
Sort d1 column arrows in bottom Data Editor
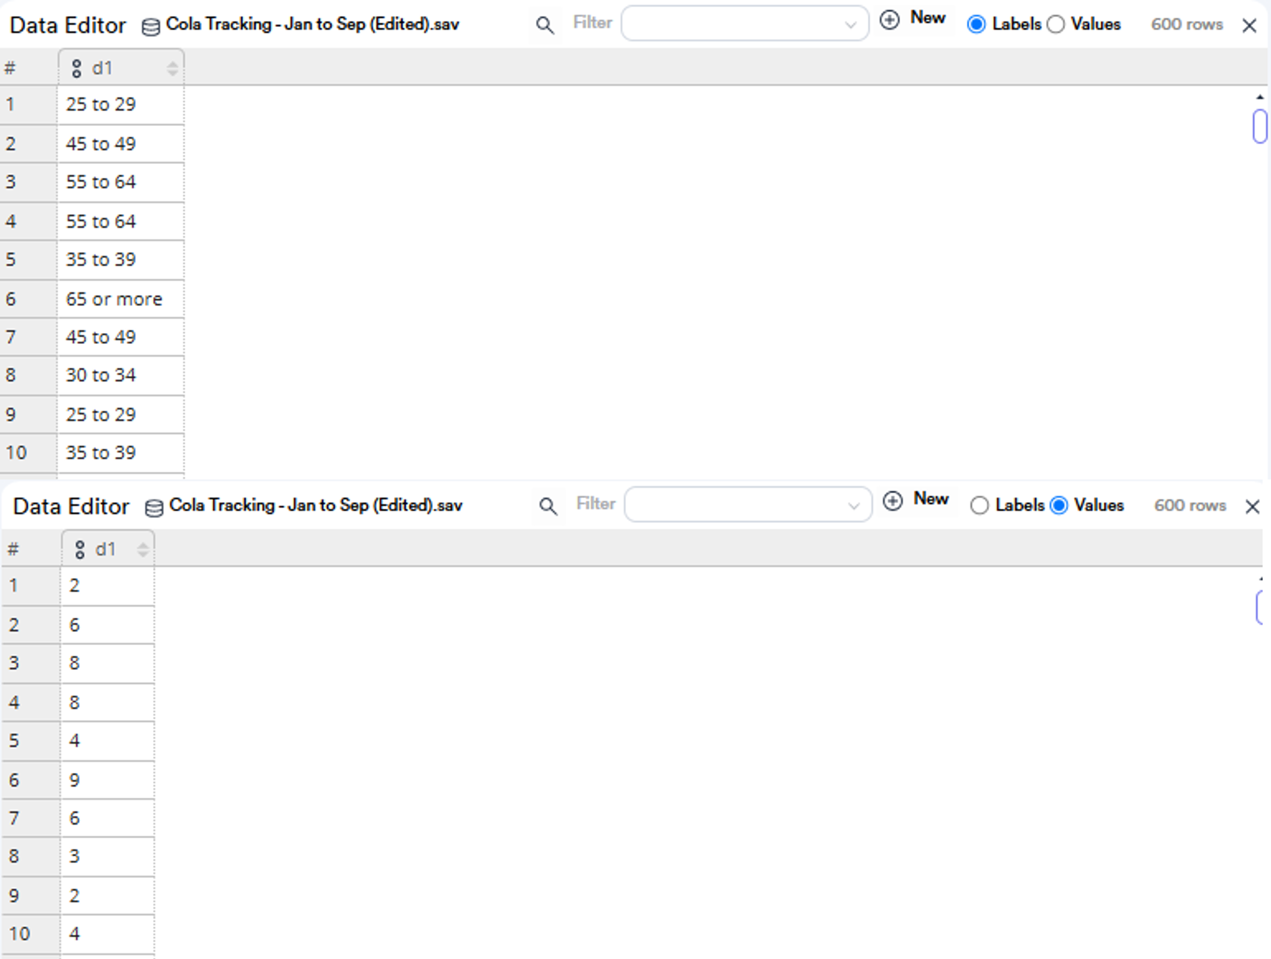pyautogui.click(x=142, y=550)
